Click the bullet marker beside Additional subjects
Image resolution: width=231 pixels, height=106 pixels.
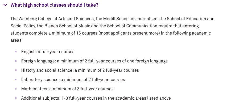pyautogui.click(x=16, y=98)
